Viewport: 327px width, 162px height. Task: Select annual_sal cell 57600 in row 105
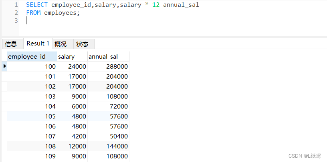(108, 116)
